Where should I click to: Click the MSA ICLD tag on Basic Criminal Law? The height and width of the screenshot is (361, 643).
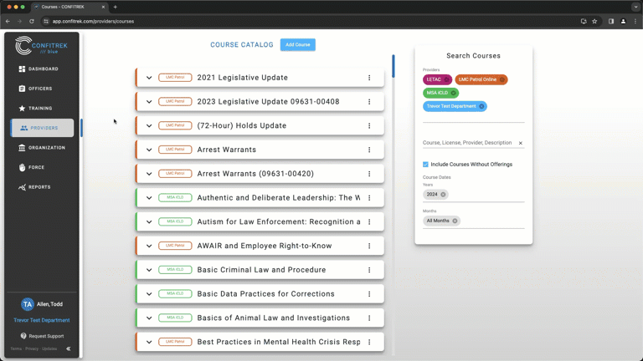click(x=175, y=270)
